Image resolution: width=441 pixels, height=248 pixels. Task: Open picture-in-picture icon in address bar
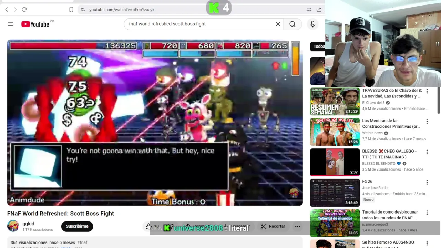coord(309,10)
